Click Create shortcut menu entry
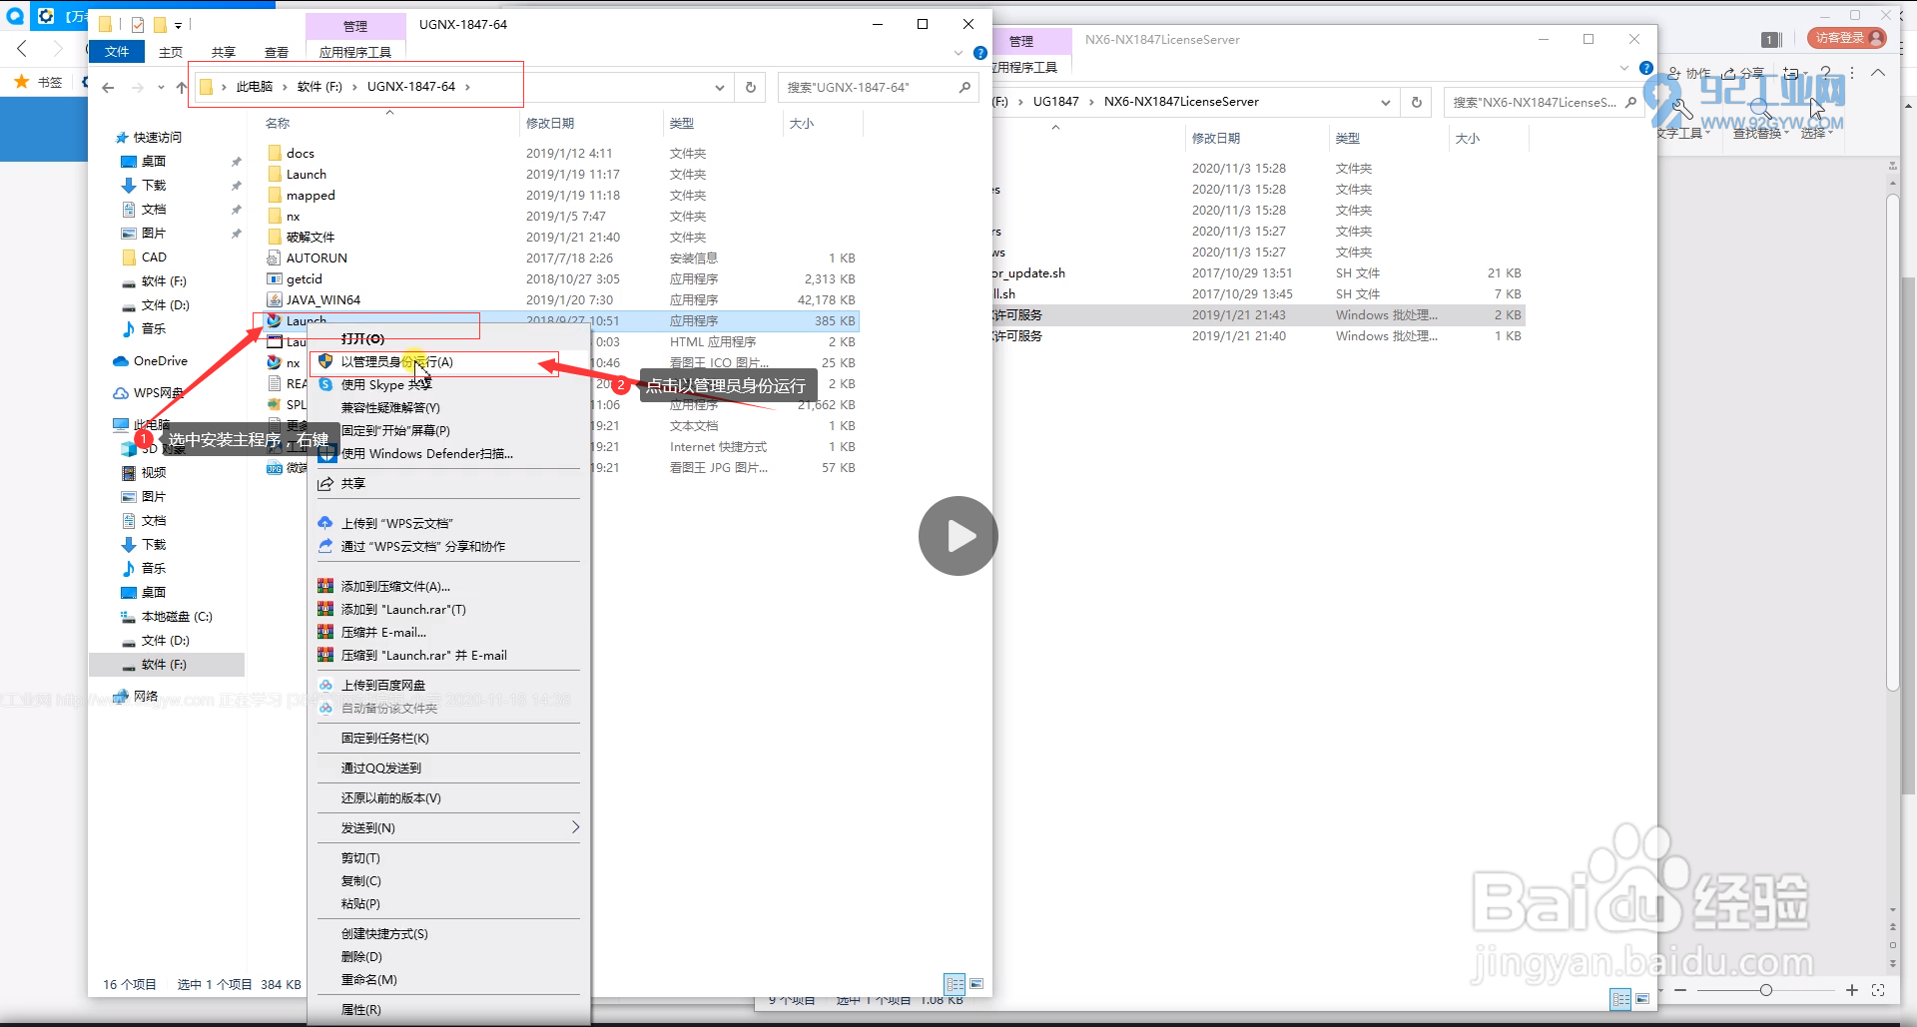1917x1027 pixels. 384,933
